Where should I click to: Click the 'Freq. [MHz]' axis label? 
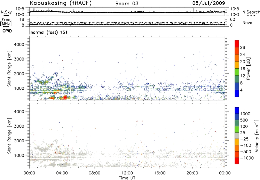click(6, 22)
